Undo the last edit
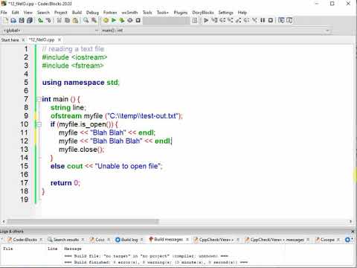The height and width of the screenshot is (268, 357). 40,20
